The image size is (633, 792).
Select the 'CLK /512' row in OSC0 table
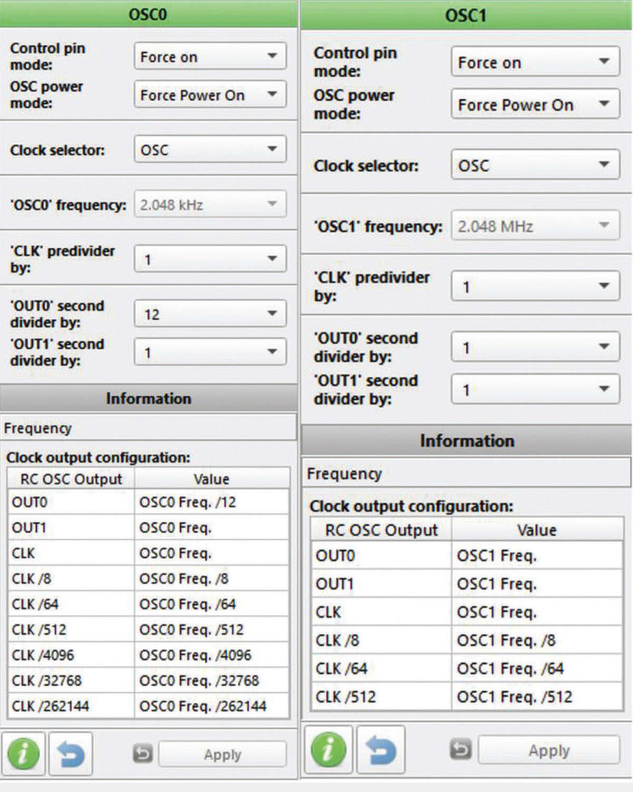coord(149,629)
